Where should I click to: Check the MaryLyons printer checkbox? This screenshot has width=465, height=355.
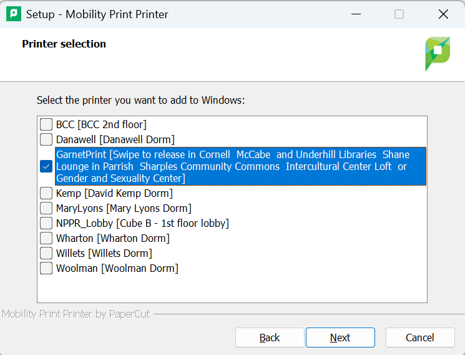point(46,208)
